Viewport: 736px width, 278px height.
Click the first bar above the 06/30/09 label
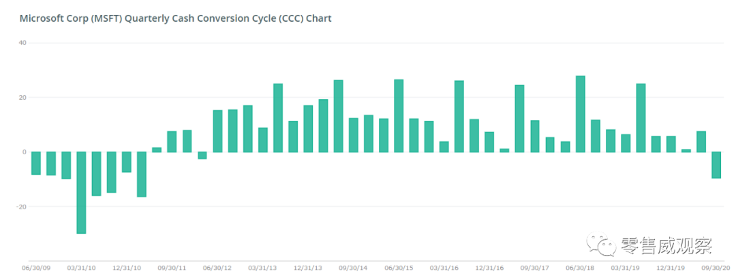(36, 163)
